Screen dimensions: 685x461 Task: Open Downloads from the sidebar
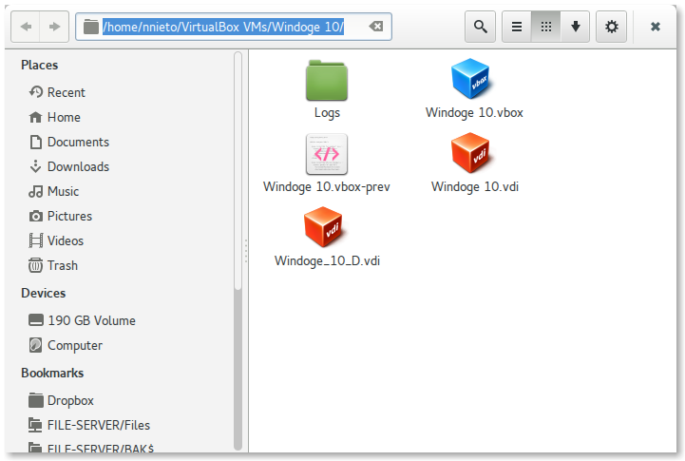(78, 166)
